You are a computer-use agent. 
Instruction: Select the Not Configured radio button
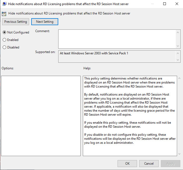click(4, 32)
